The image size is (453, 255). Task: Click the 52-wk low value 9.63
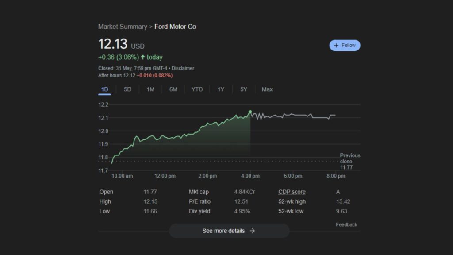[x=342, y=211]
